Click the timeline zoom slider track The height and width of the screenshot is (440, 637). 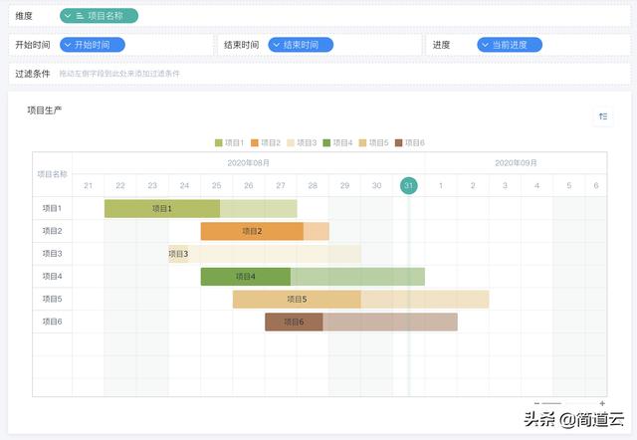coord(569,403)
